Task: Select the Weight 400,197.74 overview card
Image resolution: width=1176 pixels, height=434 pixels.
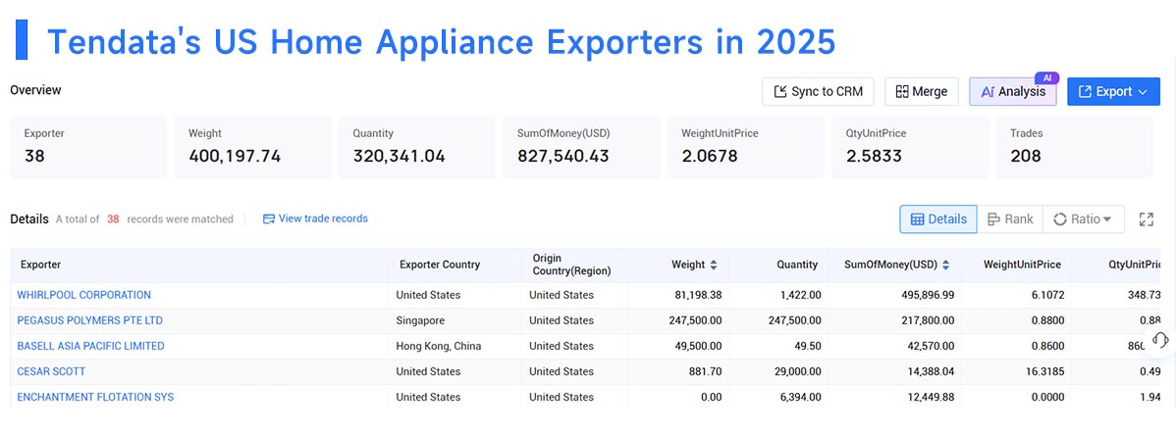Action: 252,147
